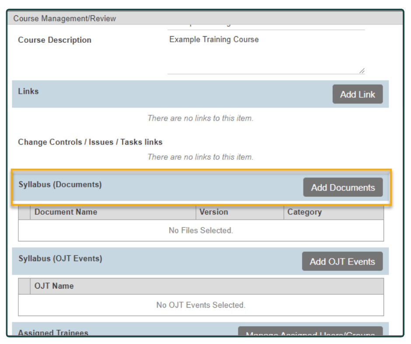Click the Syllabus (Documents) section heading

pyautogui.click(x=60, y=185)
